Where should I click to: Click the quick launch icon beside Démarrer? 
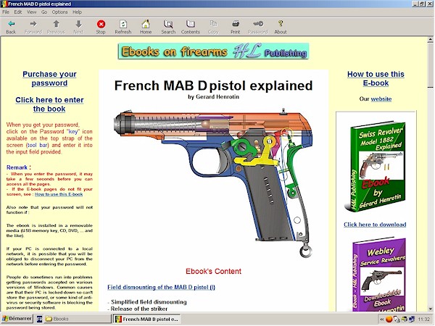(39, 319)
